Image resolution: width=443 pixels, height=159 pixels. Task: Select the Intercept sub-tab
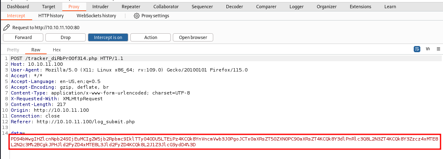16,16
